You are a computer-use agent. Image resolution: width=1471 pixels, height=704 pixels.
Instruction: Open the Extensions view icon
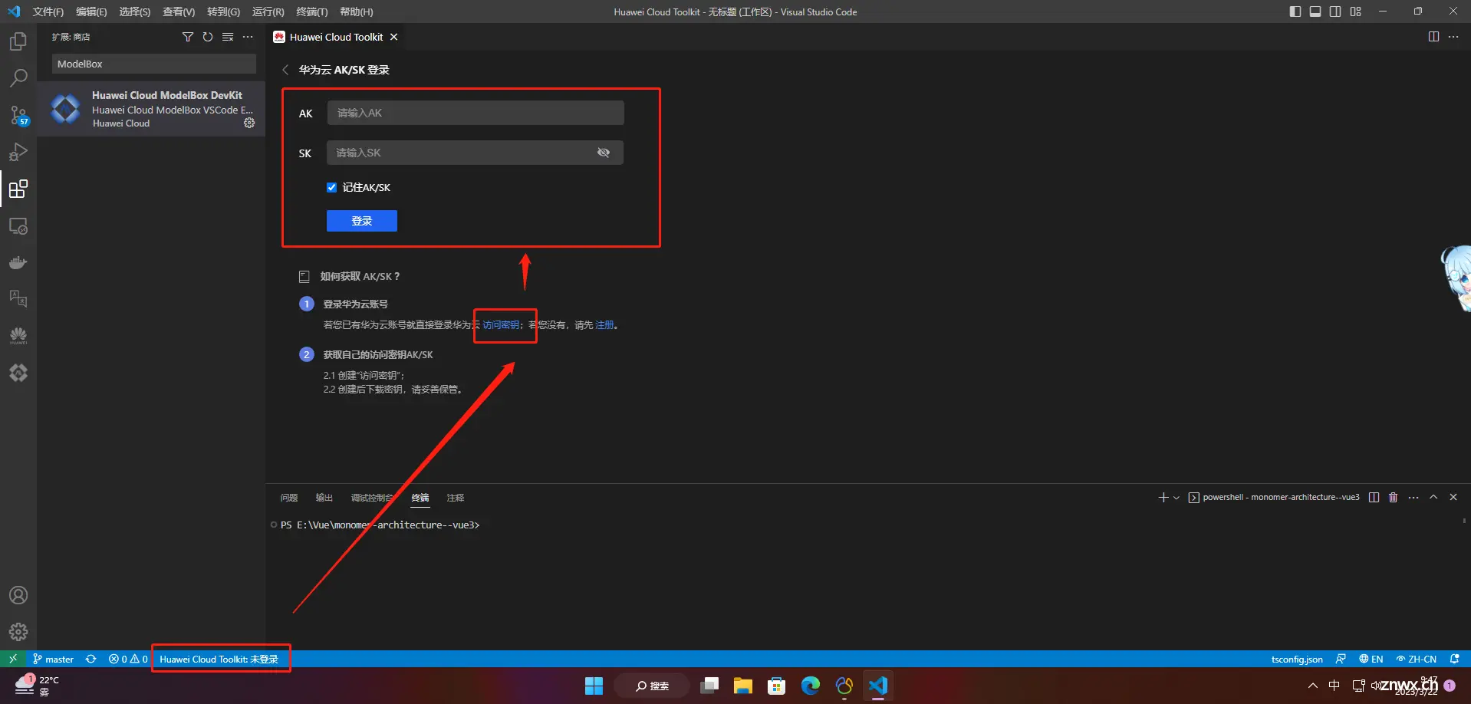pos(18,189)
